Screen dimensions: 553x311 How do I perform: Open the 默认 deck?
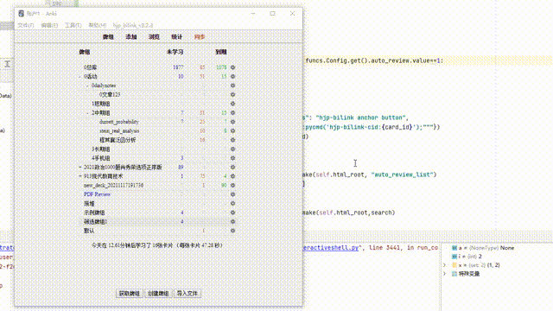(x=89, y=231)
